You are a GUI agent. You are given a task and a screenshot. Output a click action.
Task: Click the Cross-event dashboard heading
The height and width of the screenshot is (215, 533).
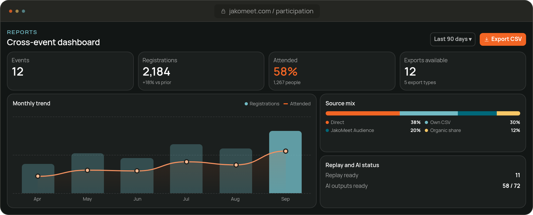[x=53, y=42]
